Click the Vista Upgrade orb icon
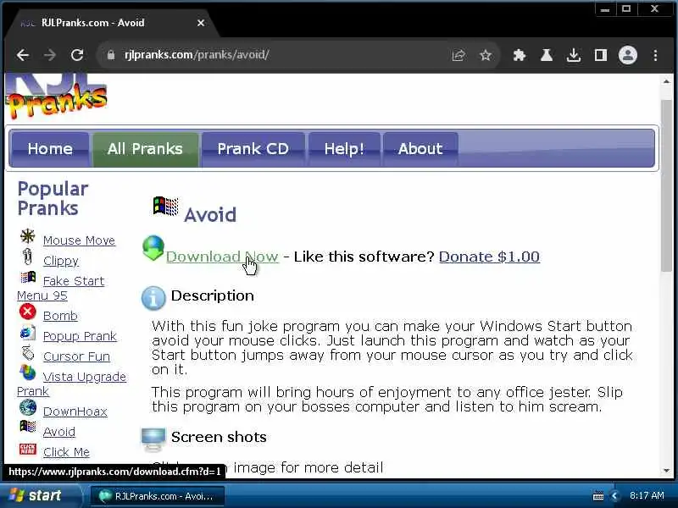This screenshot has height=508, width=678. coord(28,373)
